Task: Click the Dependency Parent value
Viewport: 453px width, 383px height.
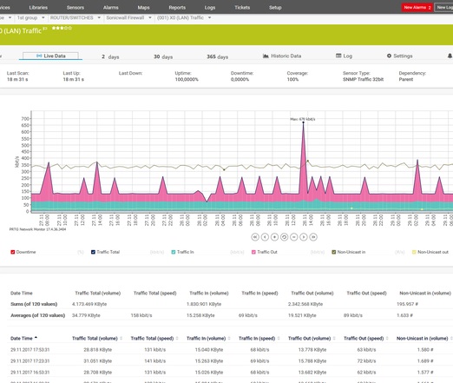Action: click(406, 79)
